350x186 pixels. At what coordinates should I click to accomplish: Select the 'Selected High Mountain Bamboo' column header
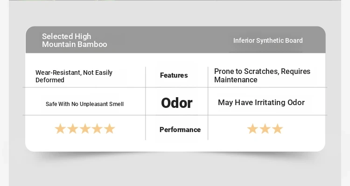pos(74,40)
